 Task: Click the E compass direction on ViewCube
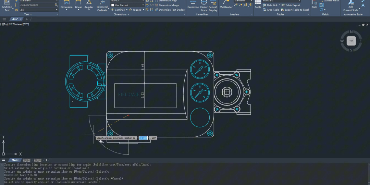(x=360, y=41)
